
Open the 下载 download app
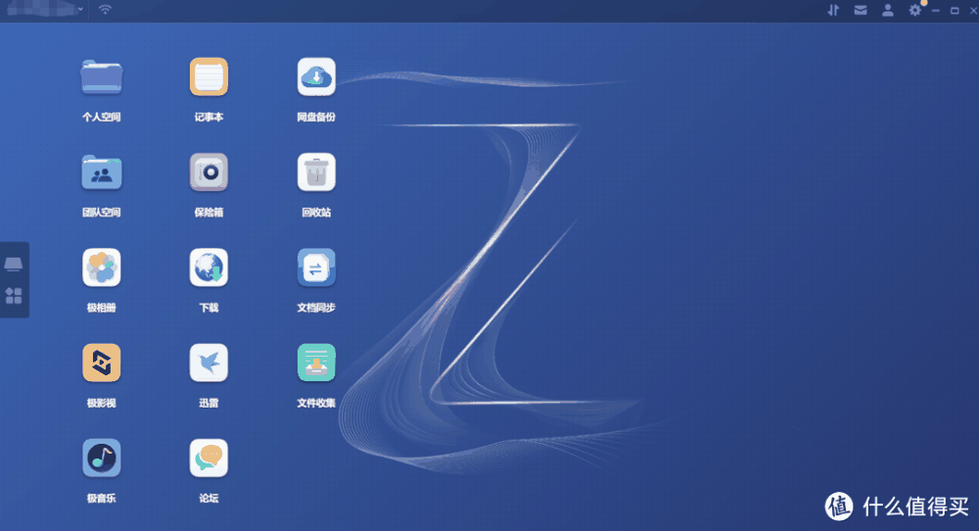[209, 267]
